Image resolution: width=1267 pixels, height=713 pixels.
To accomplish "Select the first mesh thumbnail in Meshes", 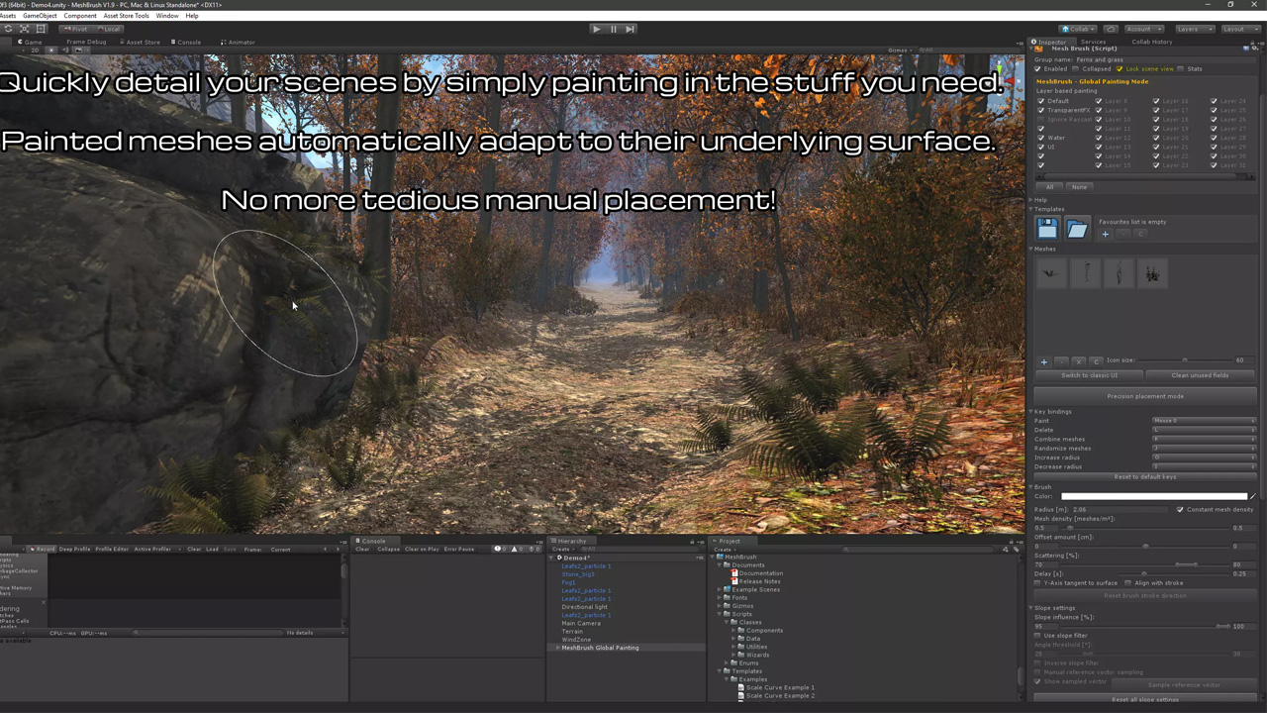I will click(1051, 273).
